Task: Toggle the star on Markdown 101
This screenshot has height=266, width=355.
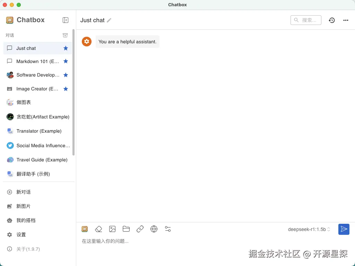Action: pyautogui.click(x=66, y=61)
